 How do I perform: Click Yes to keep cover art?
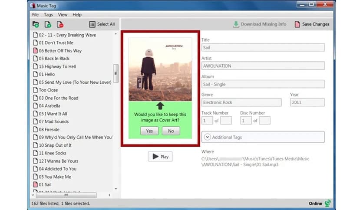tap(149, 131)
